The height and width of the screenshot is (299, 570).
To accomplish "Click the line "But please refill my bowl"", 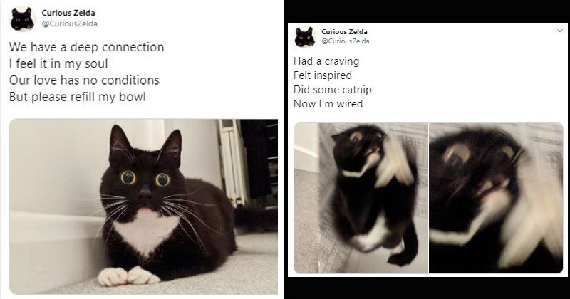I will (77, 96).
